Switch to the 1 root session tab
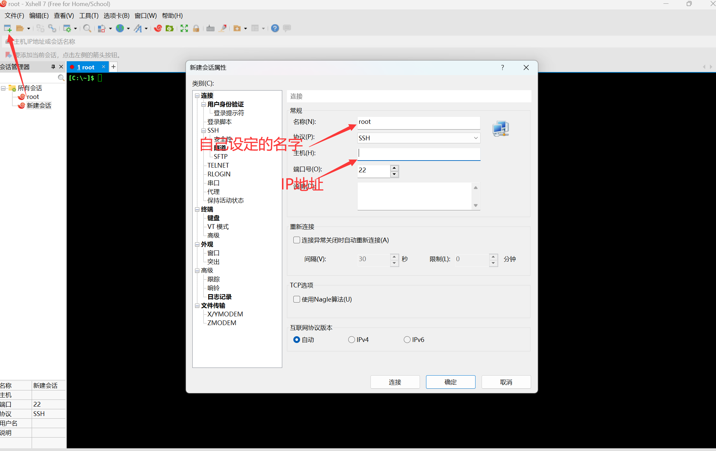Image resolution: width=716 pixels, height=451 pixels. coord(86,67)
